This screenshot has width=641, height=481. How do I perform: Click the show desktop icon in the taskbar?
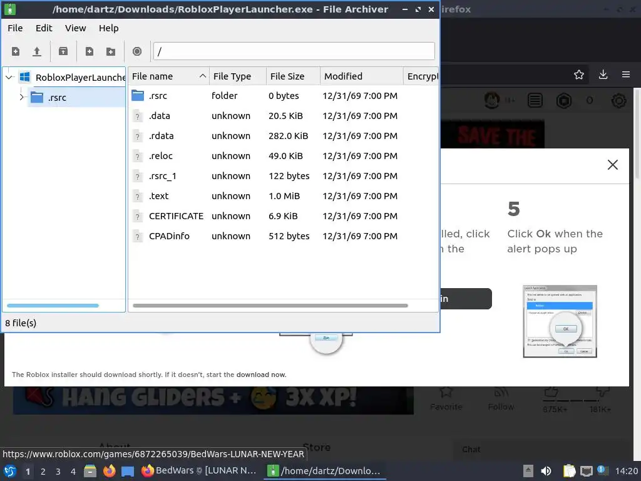coord(128,472)
